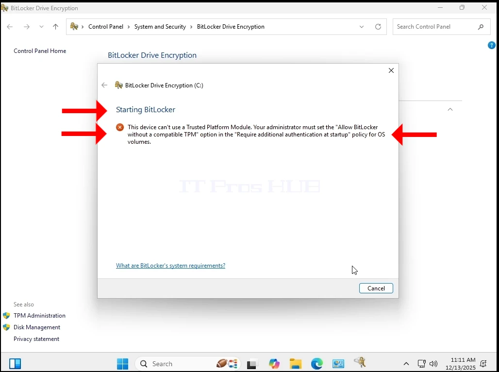Open the Windows Start menu
Viewport: 499px width, 372px height.
click(x=122, y=364)
